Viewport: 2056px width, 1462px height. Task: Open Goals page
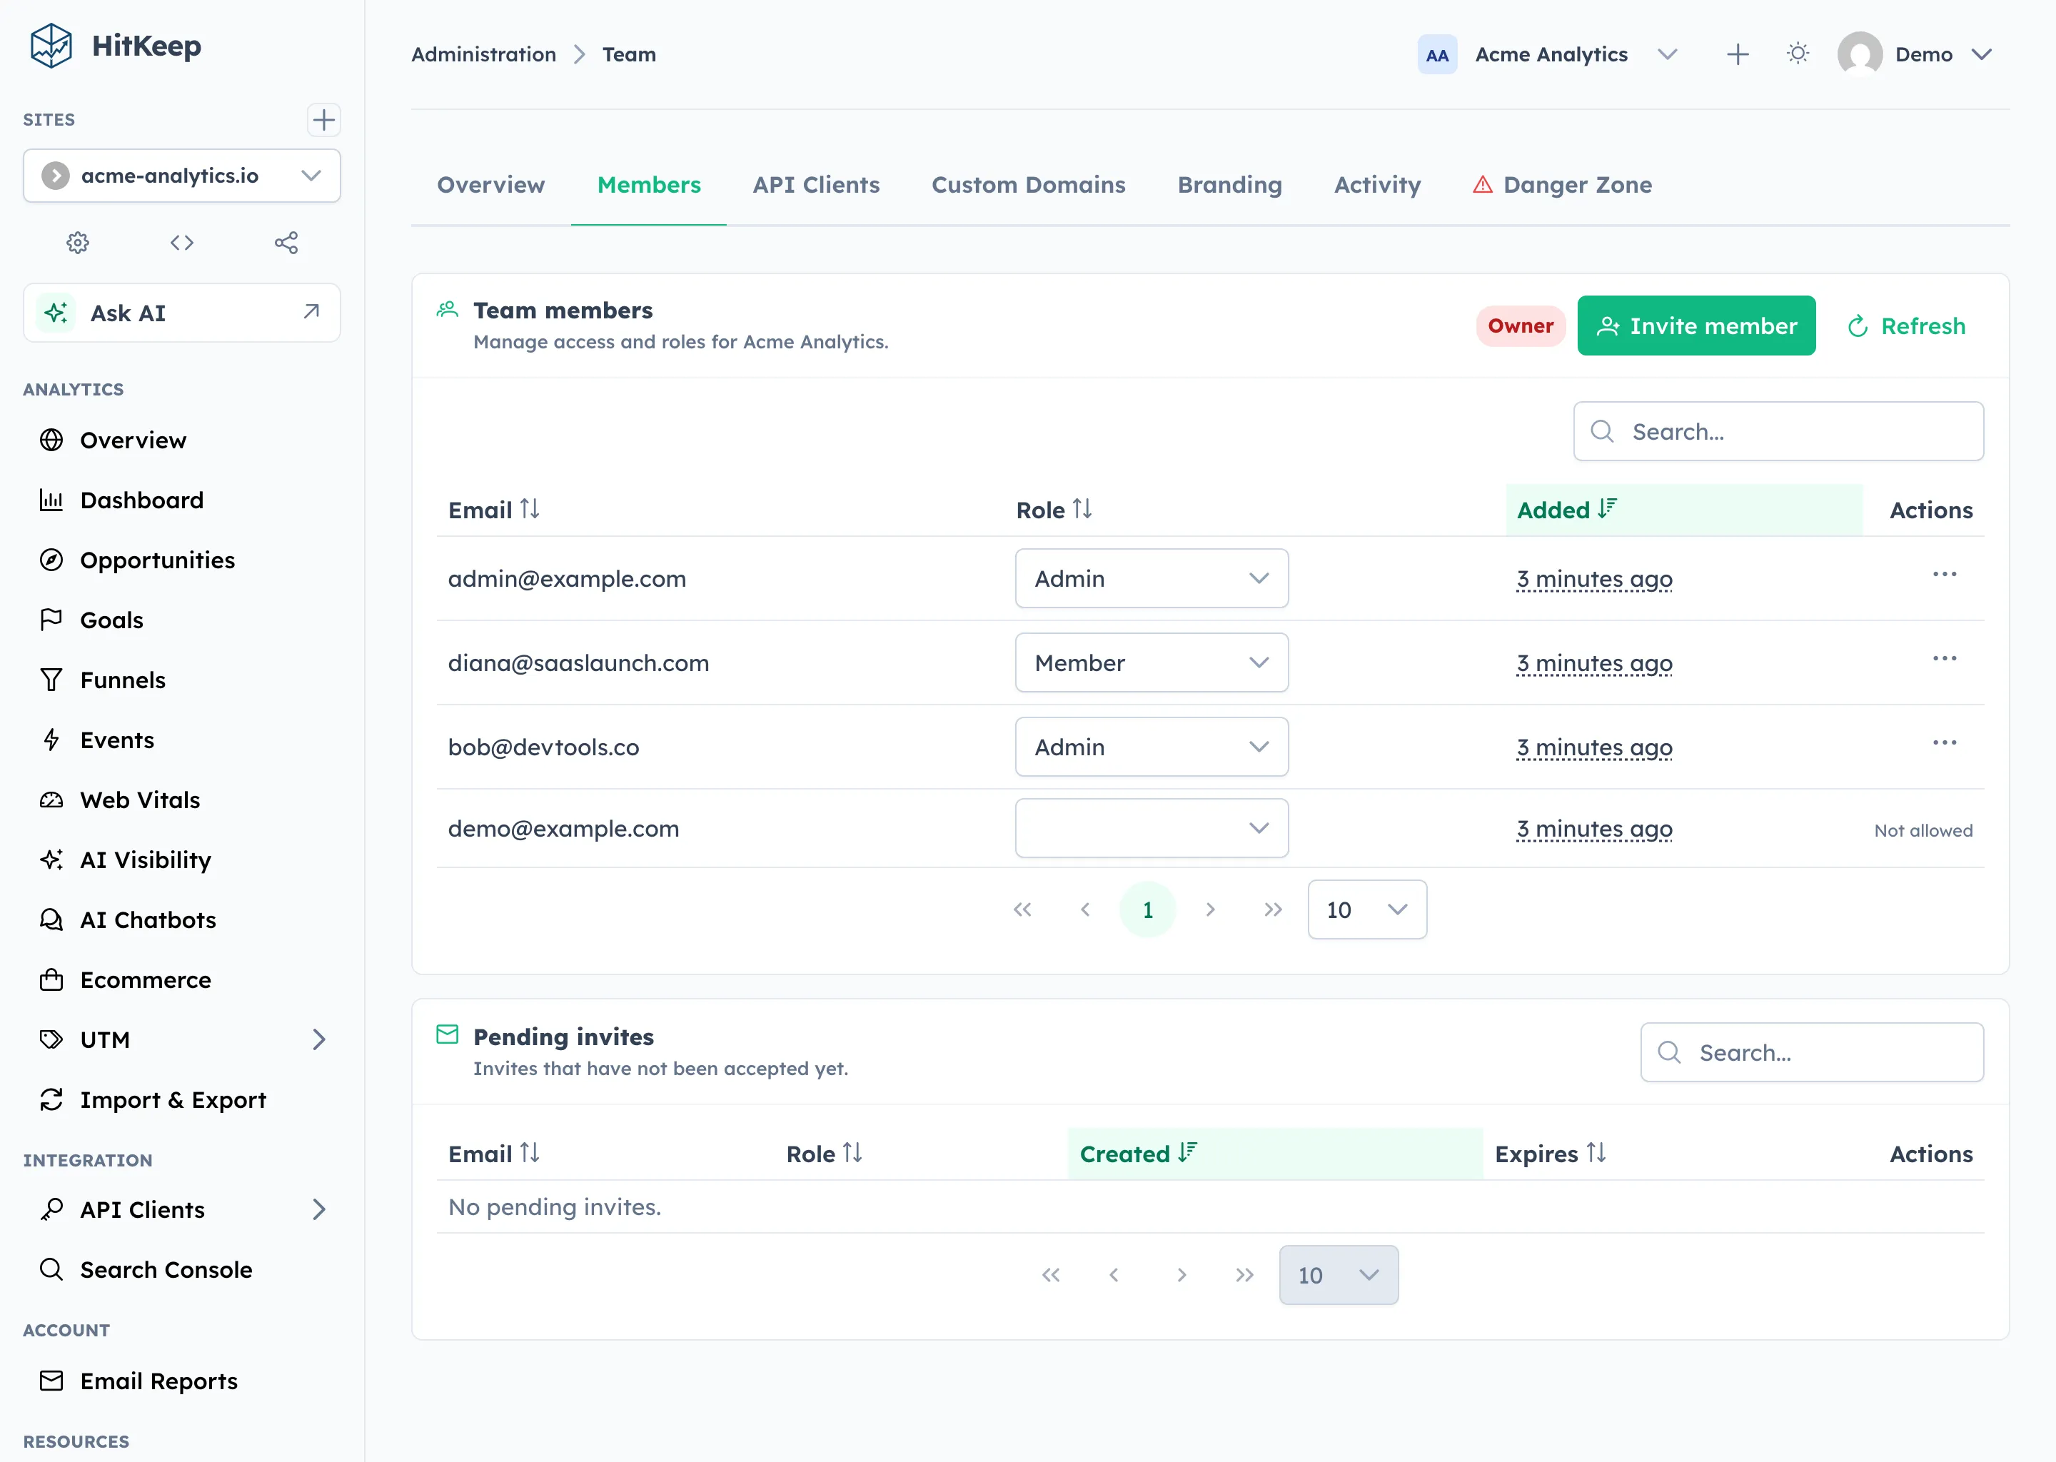click(182, 620)
